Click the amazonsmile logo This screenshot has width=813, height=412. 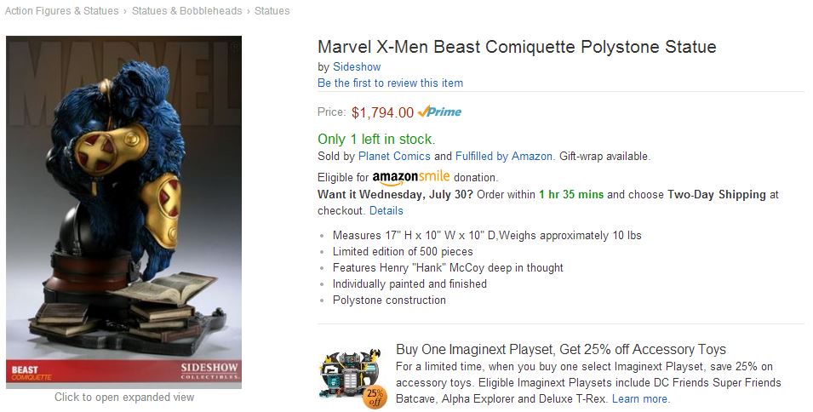410,177
